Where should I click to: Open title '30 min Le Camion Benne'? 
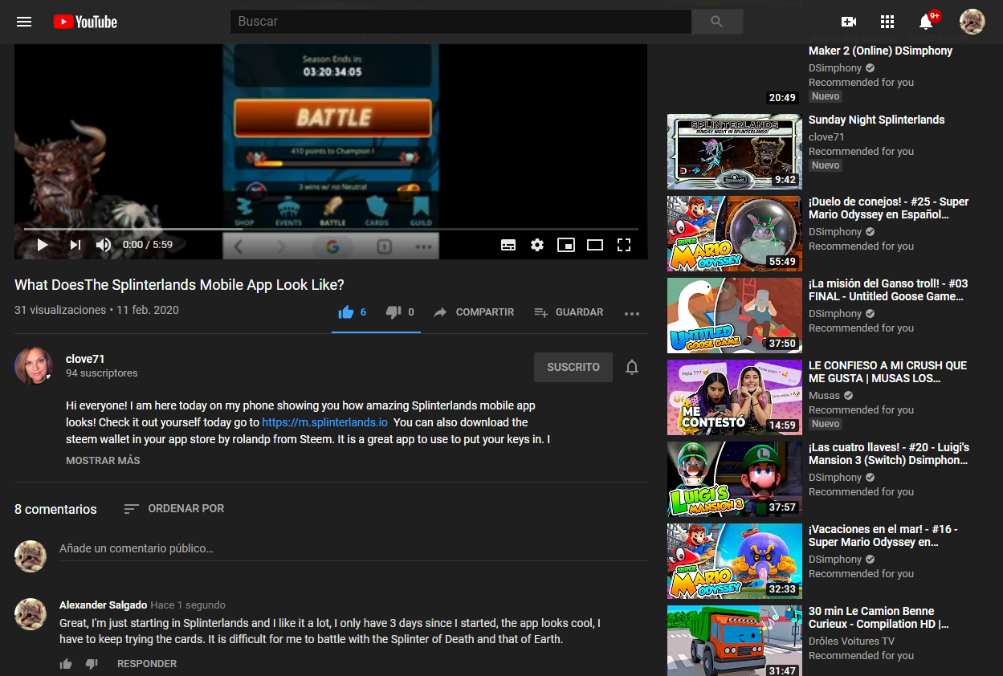coord(879,617)
